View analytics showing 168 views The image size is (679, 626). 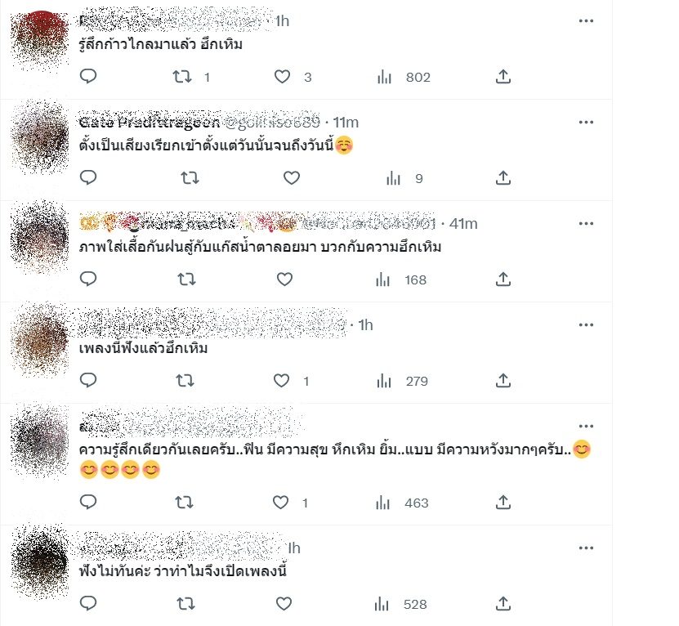click(x=401, y=279)
